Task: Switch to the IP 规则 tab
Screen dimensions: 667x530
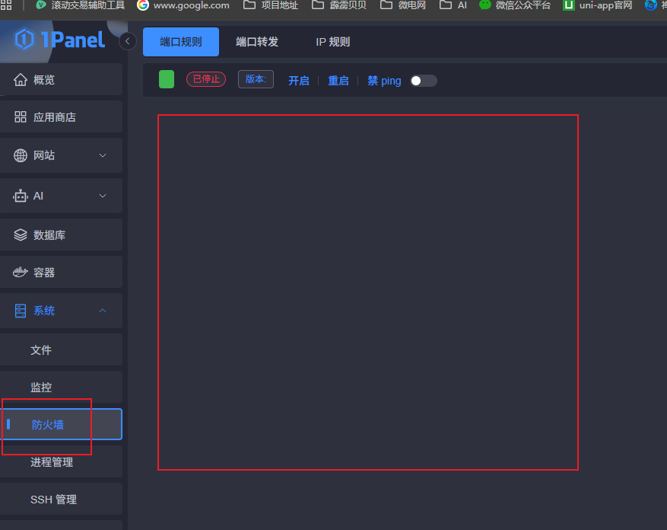Action: pos(333,42)
